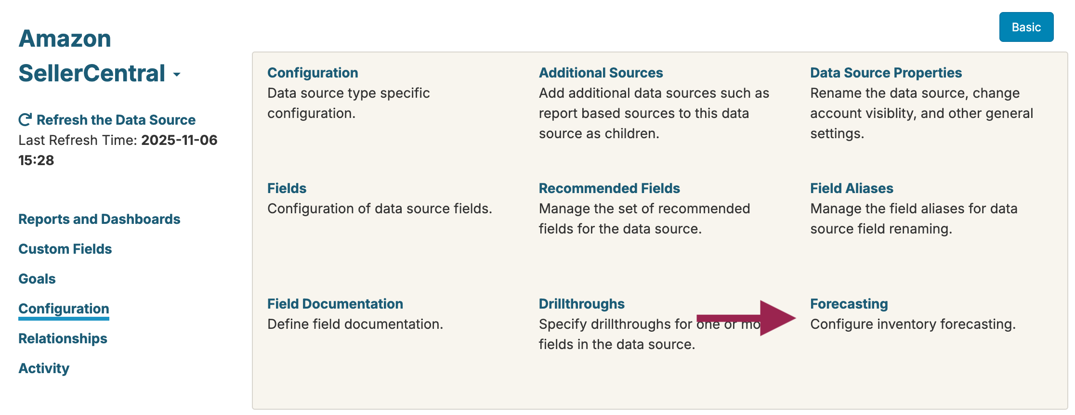Viewport: 1075px width, 415px height.
Task: Expand the Amazon SellerCentral dropdown caret
Action: point(177,75)
